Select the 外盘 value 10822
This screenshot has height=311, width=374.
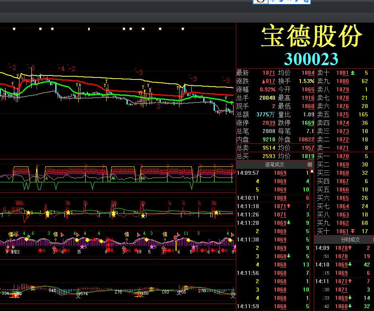click(x=306, y=139)
